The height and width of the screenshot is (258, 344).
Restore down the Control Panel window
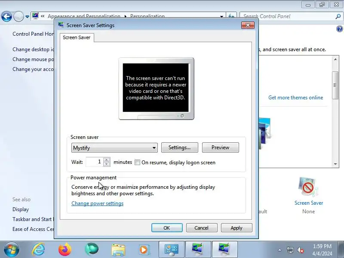pyautogui.click(x=322, y=4)
